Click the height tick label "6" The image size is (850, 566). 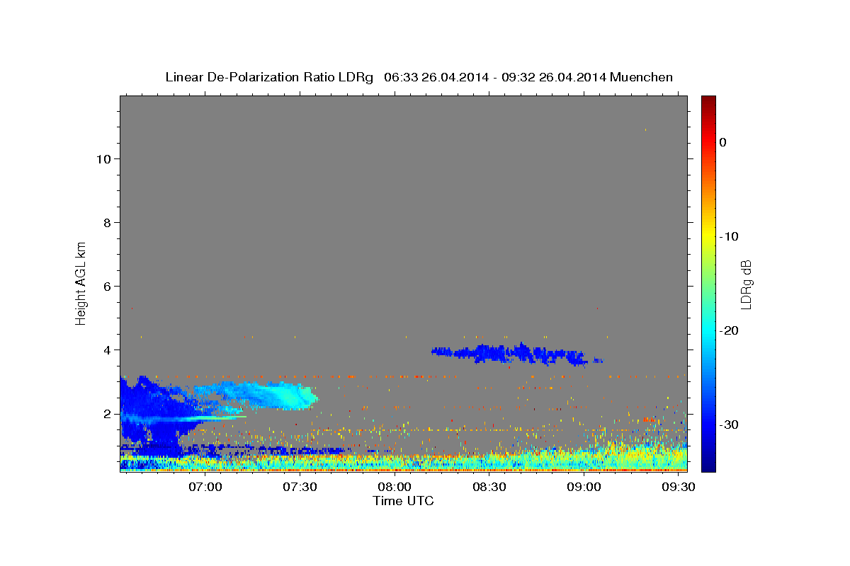coord(107,287)
